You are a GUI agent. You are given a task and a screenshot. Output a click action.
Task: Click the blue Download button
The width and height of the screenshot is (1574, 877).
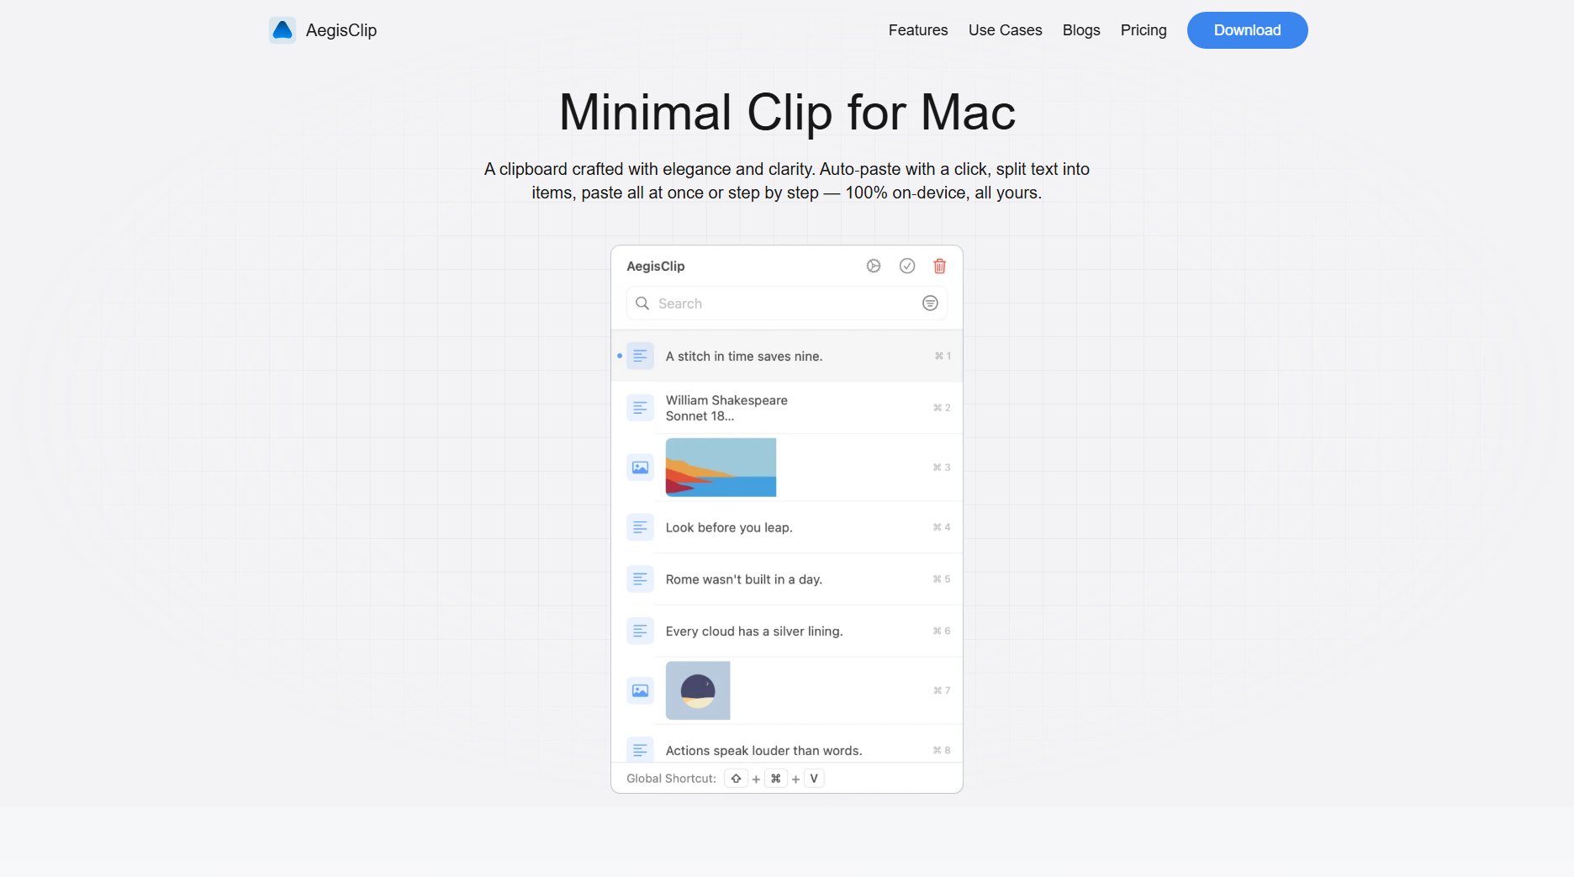tap(1247, 29)
